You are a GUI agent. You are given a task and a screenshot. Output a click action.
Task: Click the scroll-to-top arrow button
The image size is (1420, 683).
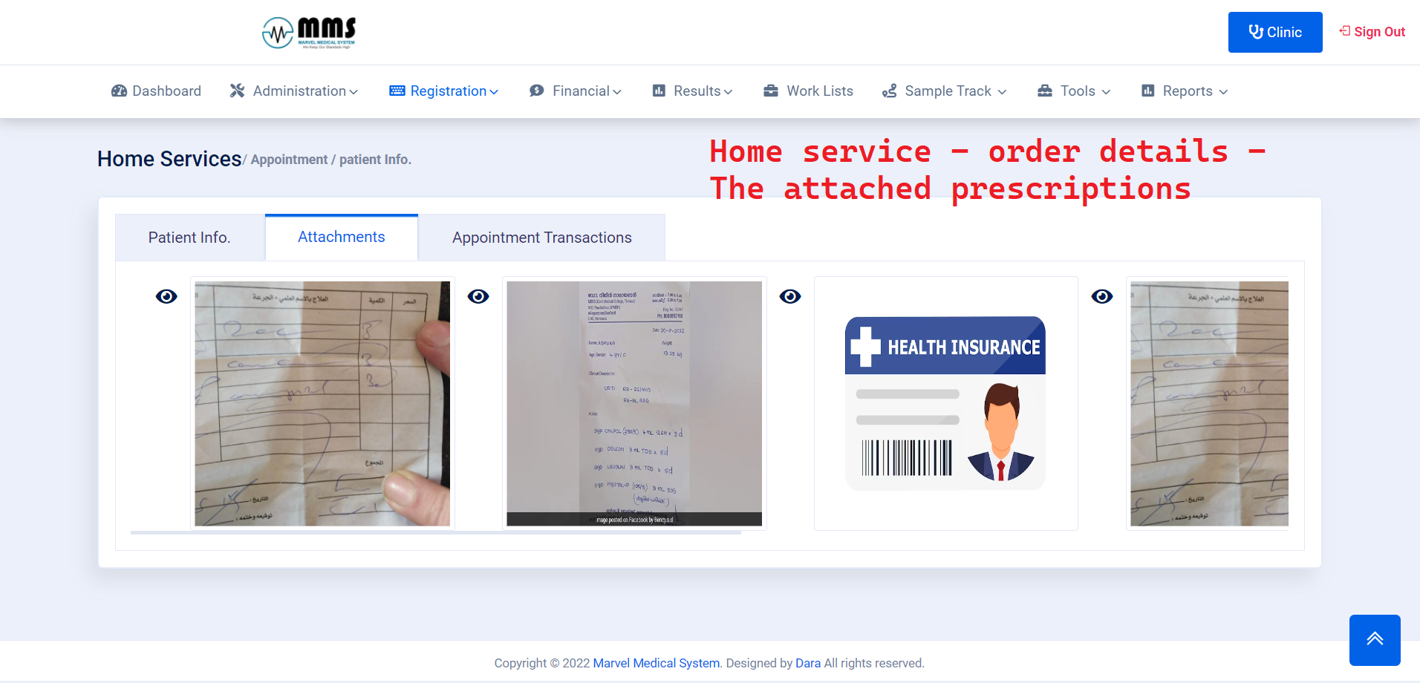(x=1374, y=639)
